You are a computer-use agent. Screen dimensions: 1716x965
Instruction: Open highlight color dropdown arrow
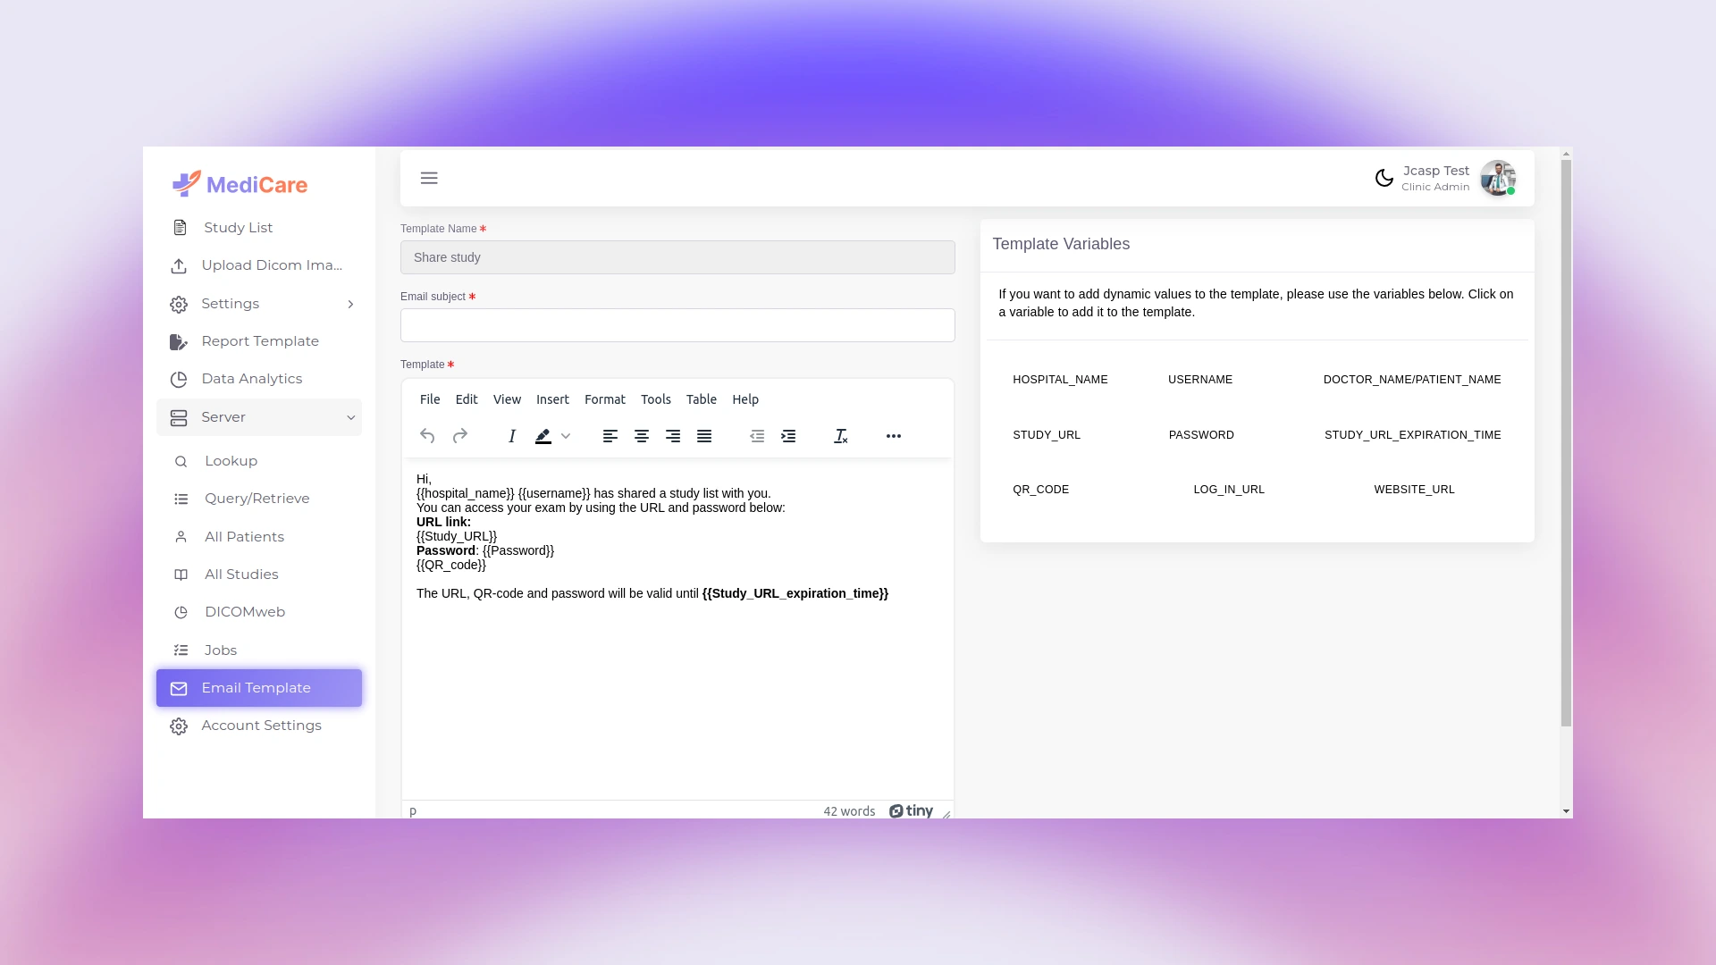tap(566, 436)
